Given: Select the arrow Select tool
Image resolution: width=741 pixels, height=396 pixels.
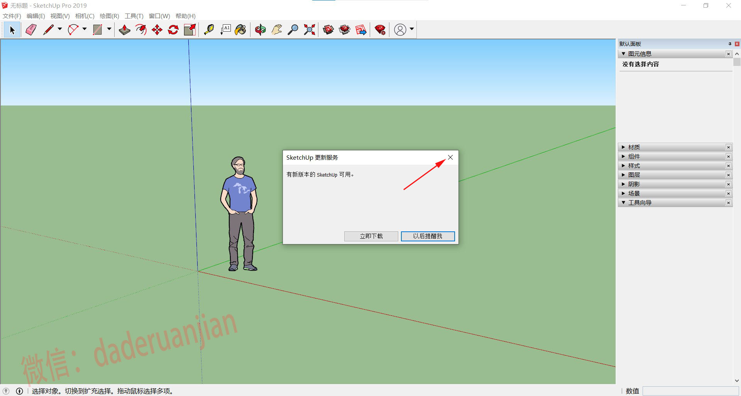Looking at the screenshot, I should click(x=12, y=30).
